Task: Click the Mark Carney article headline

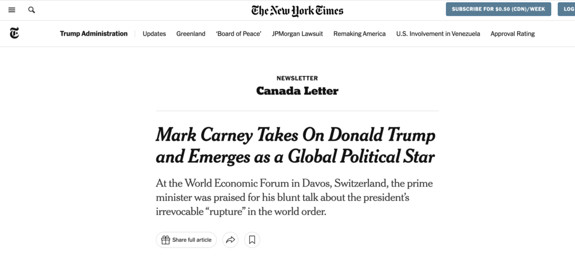Action: [x=296, y=146]
